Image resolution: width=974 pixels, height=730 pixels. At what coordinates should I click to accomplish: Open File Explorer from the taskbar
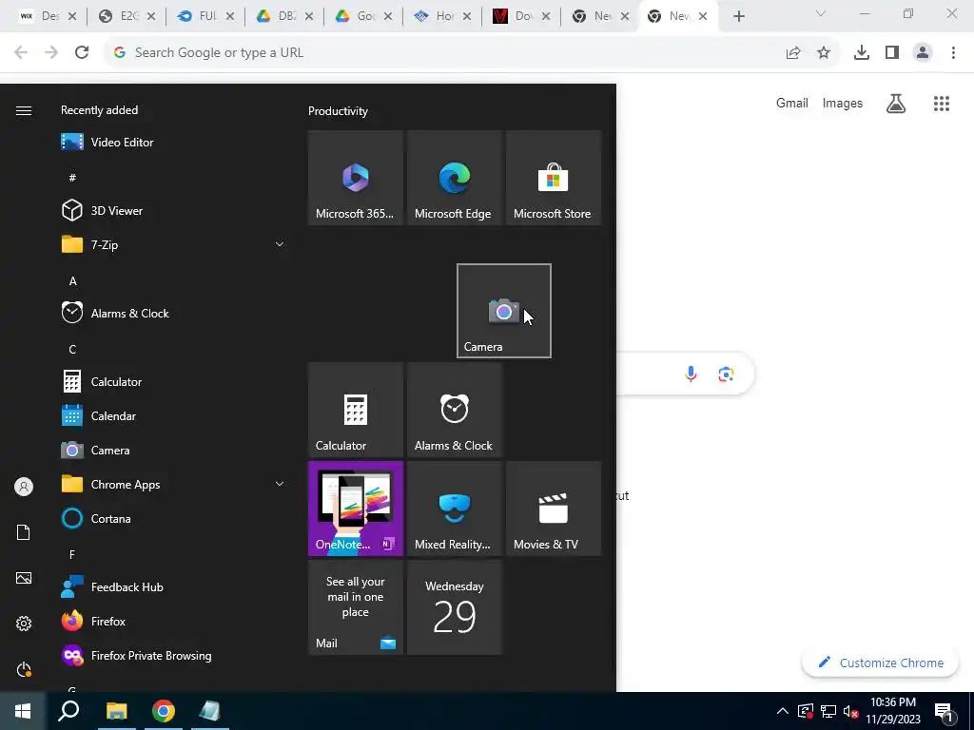[116, 711]
